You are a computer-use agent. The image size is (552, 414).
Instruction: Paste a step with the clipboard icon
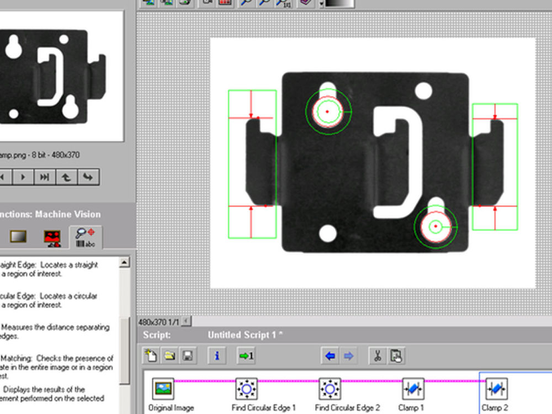(396, 356)
